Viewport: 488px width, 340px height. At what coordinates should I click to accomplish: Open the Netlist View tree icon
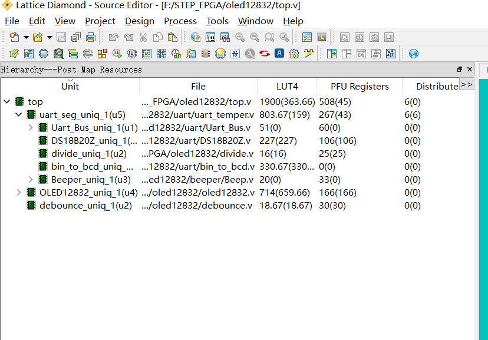73,54
